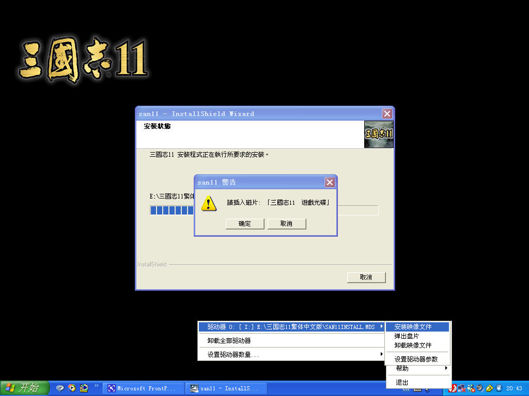Click the disconnected network tray icon
Screen dimensions: 529x396
pos(461,388)
